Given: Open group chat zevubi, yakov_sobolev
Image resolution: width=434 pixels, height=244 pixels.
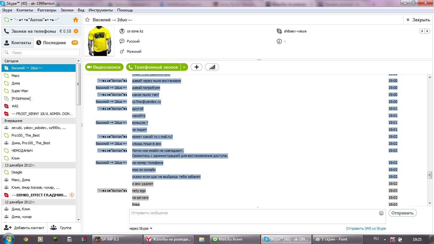Looking at the screenshot, I should [x=39, y=128].
